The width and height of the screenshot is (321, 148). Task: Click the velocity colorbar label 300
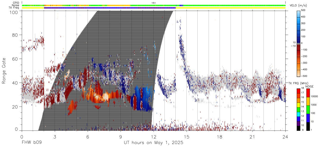tap(304, 23)
